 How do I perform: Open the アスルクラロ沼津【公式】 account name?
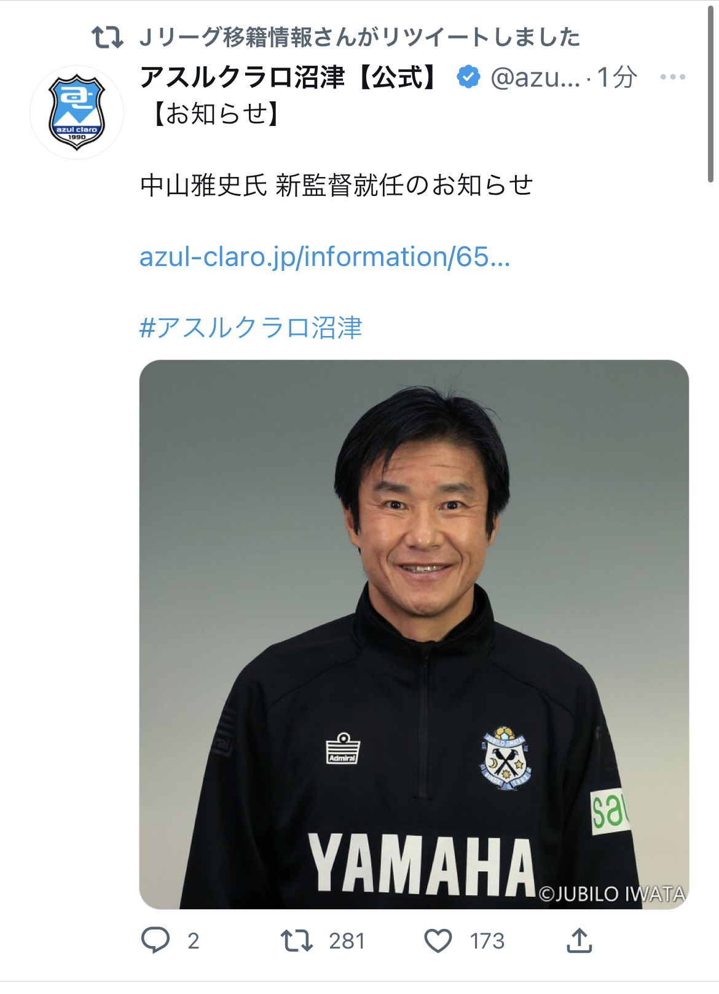(289, 77)
